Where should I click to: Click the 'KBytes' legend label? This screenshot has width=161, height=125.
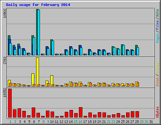pyautogui.click(x=158, y=112)
